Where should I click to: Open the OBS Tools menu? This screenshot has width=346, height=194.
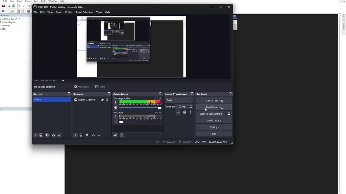99,12
